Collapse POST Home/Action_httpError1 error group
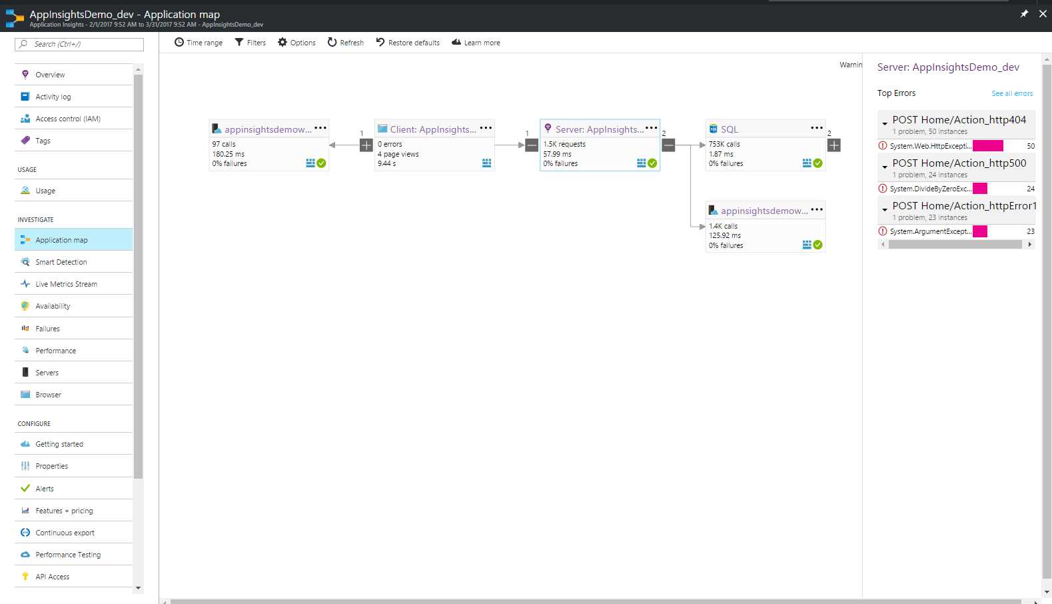The width and height of the screenshot is (1052, 604). [x=885, y=209]
